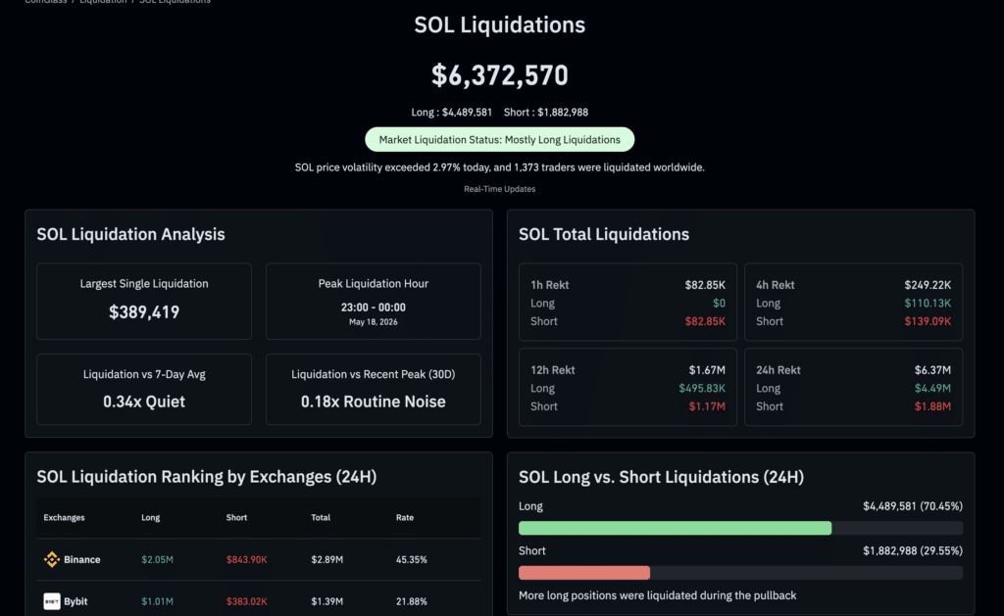Click the '$4,489,581 (70.45%)' long percentage text

click(x=913, y=506)
